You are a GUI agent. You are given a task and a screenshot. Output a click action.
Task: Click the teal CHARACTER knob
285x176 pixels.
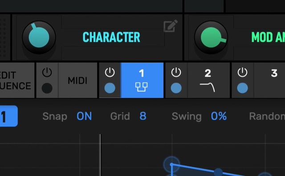[39, 37]
